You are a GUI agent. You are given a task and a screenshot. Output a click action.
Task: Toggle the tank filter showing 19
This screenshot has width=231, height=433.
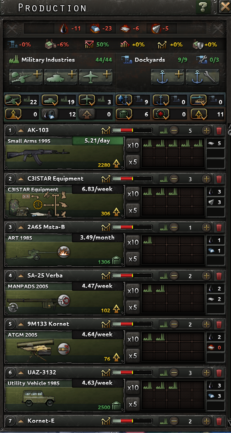coord(59,100)
